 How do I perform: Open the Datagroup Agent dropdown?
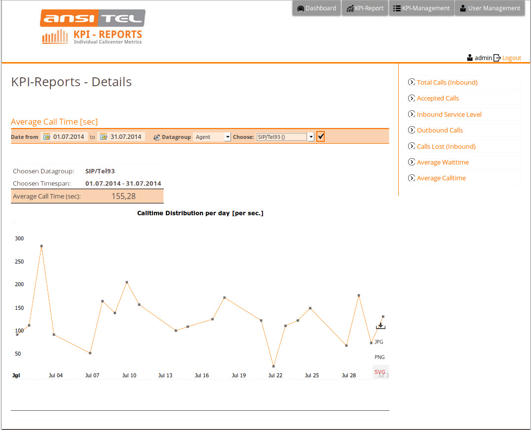(212, 137)
